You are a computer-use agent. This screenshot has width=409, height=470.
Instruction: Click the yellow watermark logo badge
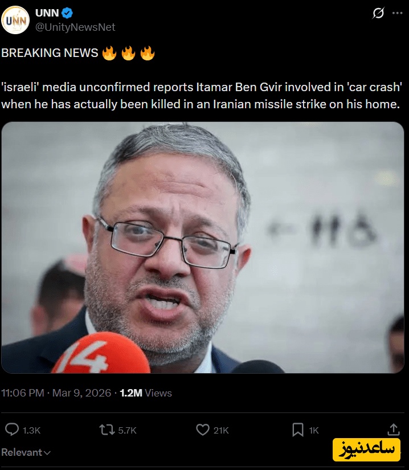tap(366, 449)
